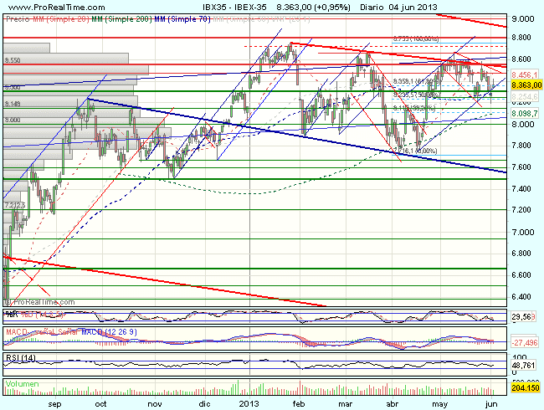This screenshot has height=410, width=544.
Task: Click the 48,761 RSI value label
Action: pos(524,366)
